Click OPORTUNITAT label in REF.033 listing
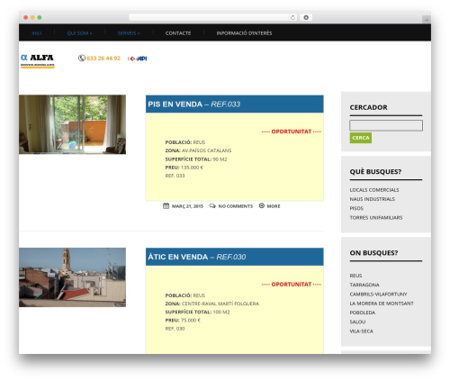The image size is (450, 381). pos(292,132)
